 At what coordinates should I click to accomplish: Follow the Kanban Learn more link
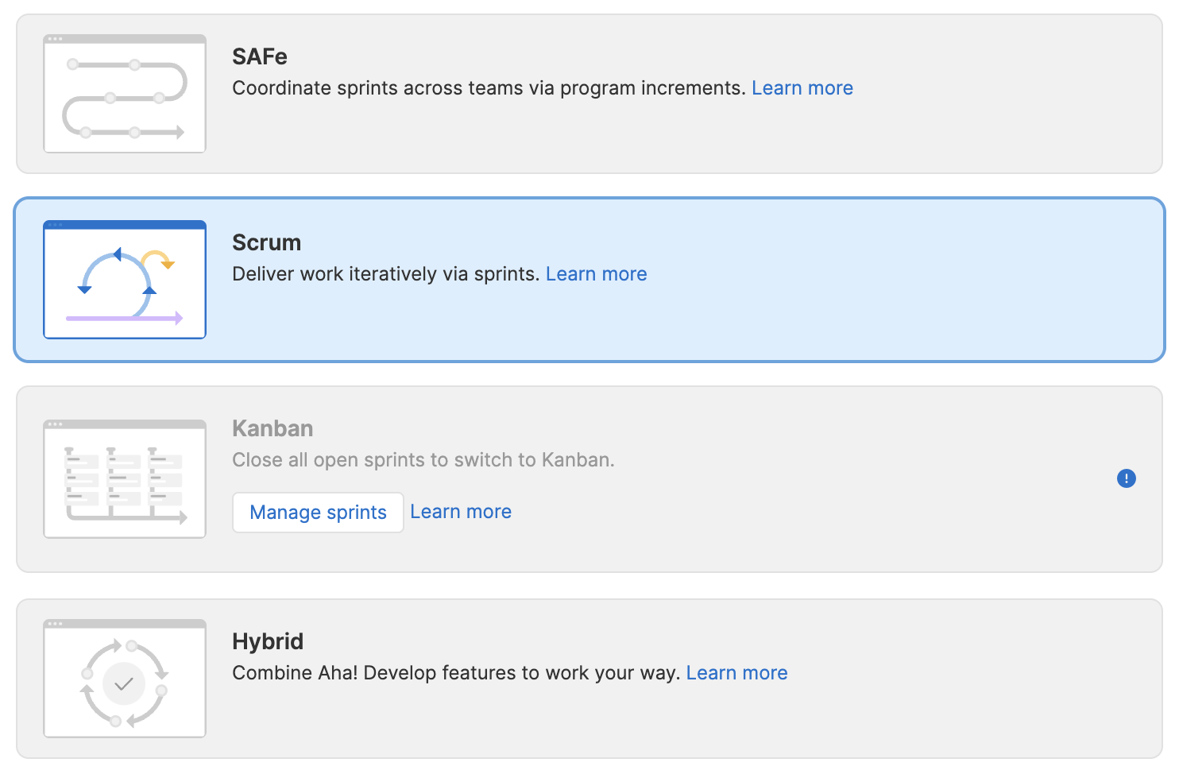(461, 512)
